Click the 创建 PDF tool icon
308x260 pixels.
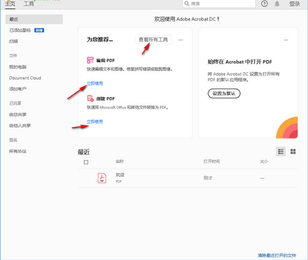coord(90,98)
